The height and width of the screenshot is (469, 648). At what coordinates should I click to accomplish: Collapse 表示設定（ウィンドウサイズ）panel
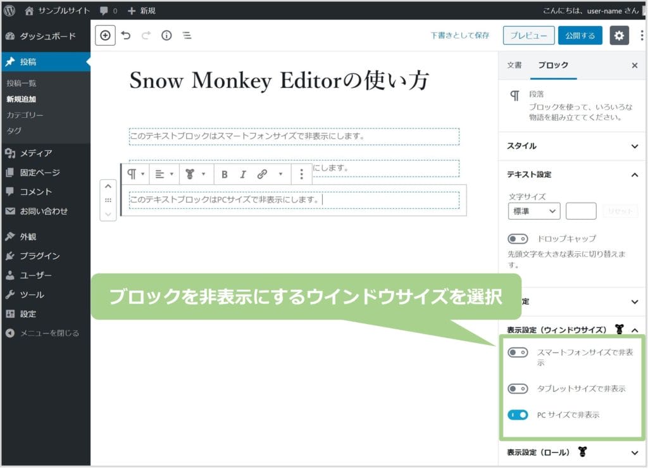pyautogui.click(x=572, y=330)
